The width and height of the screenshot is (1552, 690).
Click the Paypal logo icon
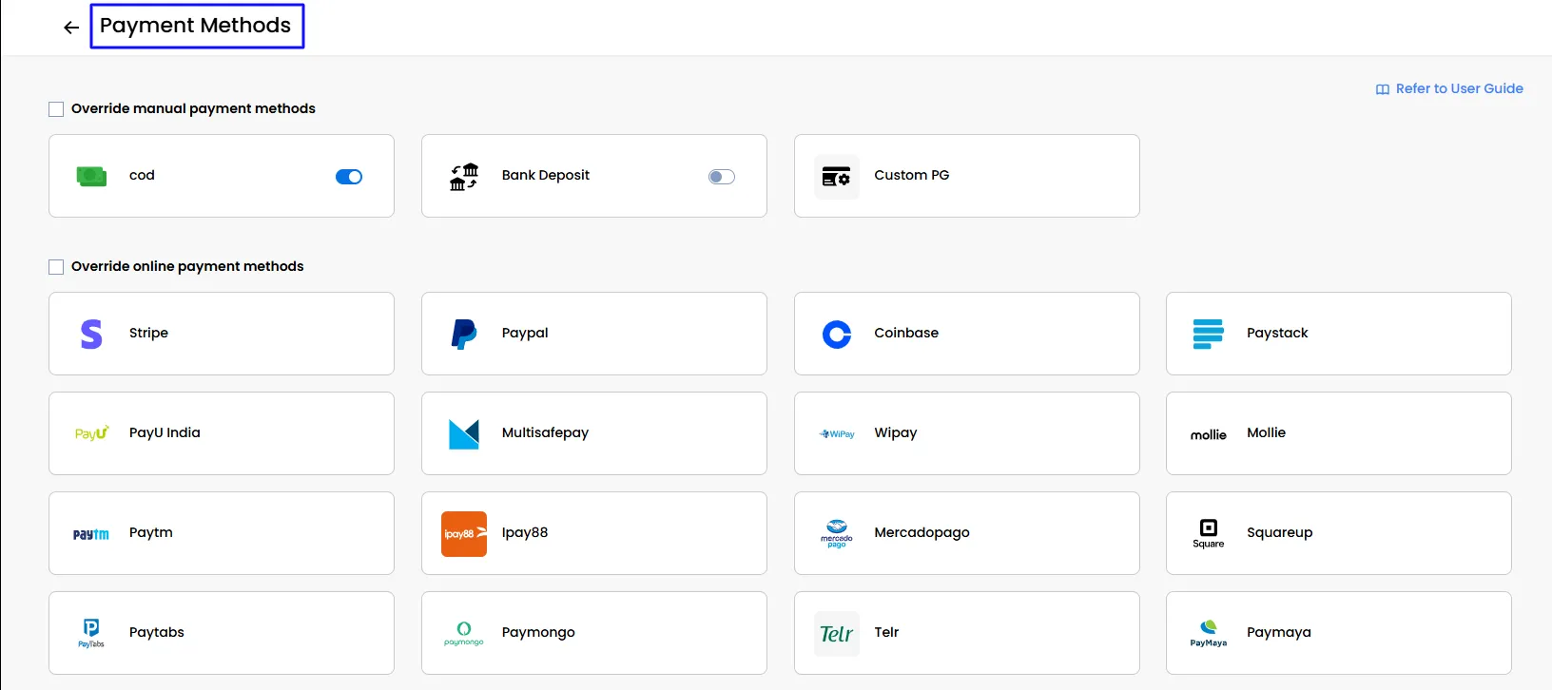coord(464,335)
